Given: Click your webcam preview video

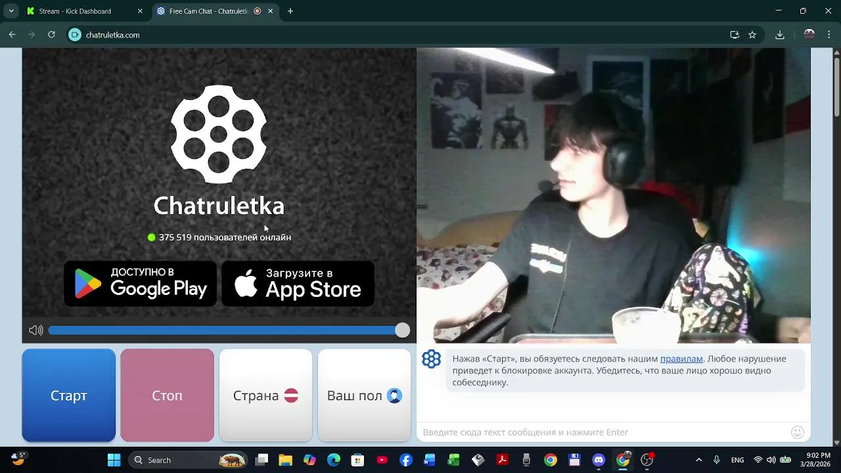Looking at the screenshot, I should coord(614,195).
